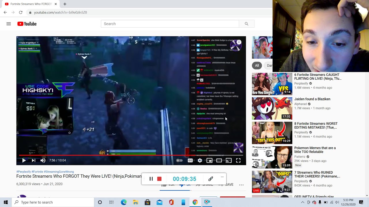
Task: Minimize the screen recorder toolbar
Action: click(x=222, y=177)
